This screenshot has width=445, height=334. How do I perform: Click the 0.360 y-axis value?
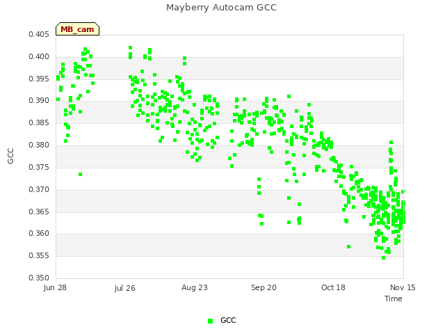(39, 234)
